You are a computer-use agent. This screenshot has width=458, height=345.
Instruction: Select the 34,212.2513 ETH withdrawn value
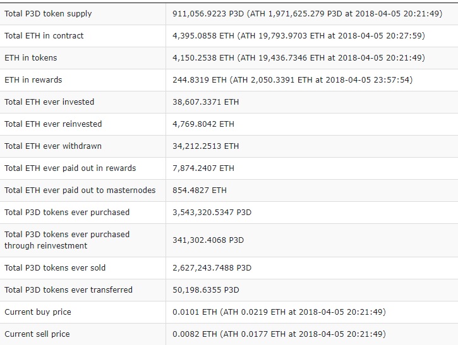206,146
